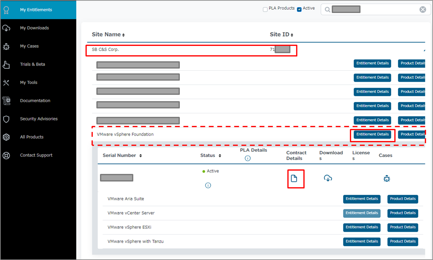Screen dimensions: 433x260
Task: Click the My Entitlements ribbon icon
Action: pos(6,10)
